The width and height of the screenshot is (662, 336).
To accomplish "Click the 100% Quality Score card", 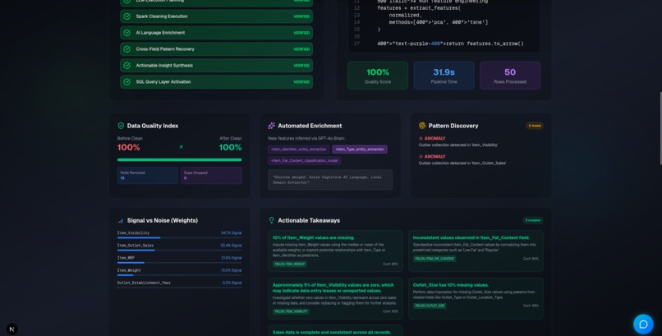I will 378,76.
